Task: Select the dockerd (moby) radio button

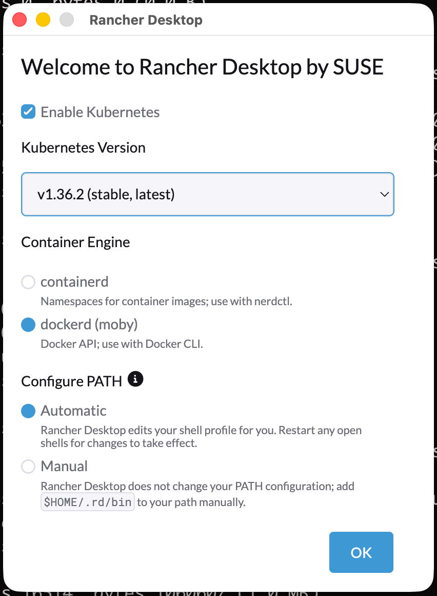Action: (28, 325)
